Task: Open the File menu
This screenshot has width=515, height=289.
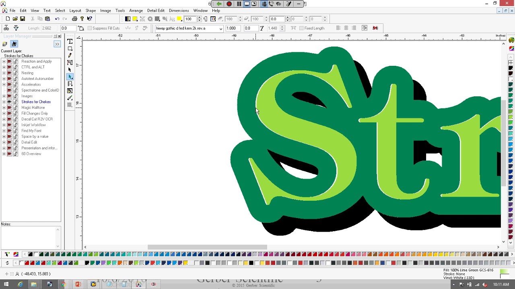Action: (12, 10)
